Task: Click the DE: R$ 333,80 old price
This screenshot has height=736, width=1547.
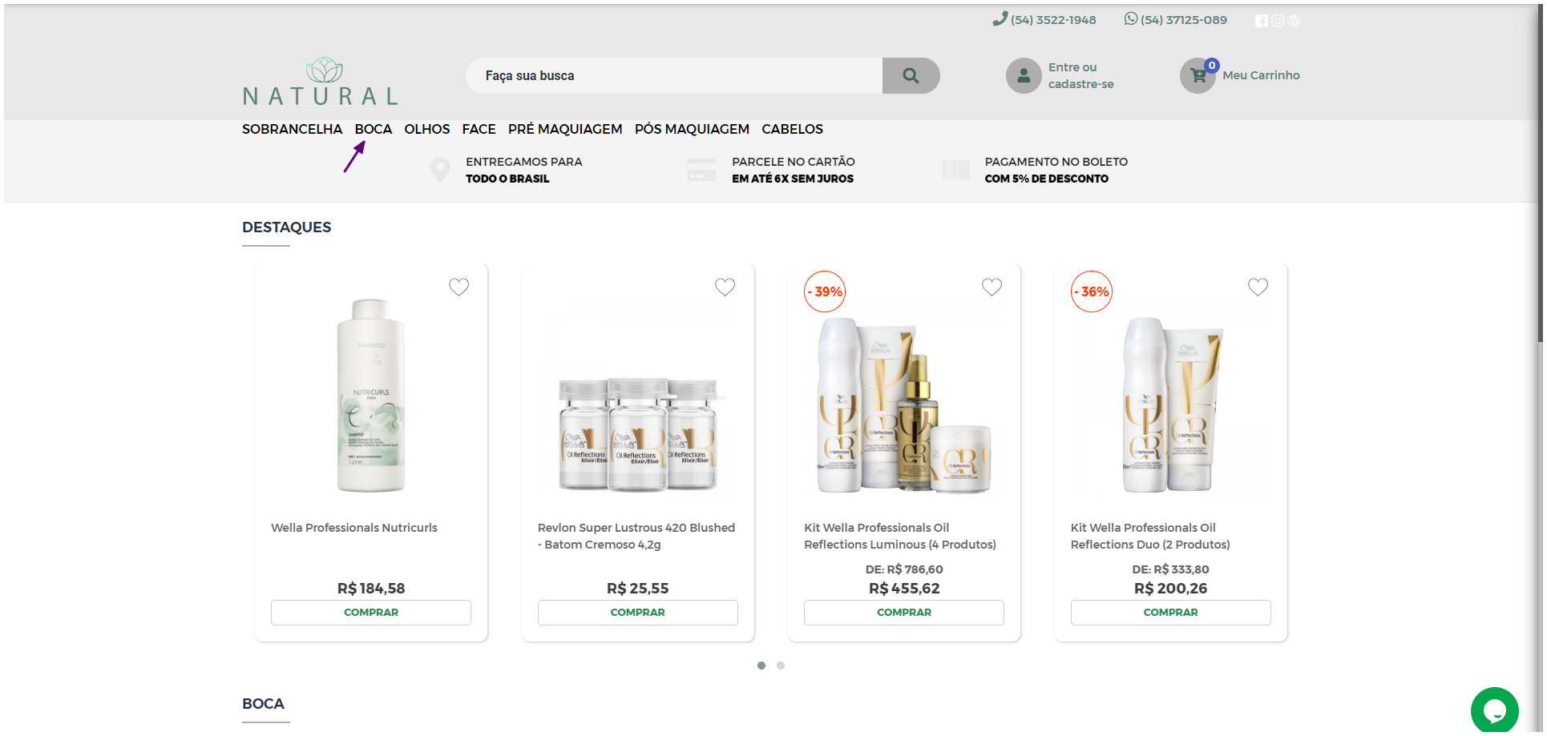Action: coord(1170,569)
